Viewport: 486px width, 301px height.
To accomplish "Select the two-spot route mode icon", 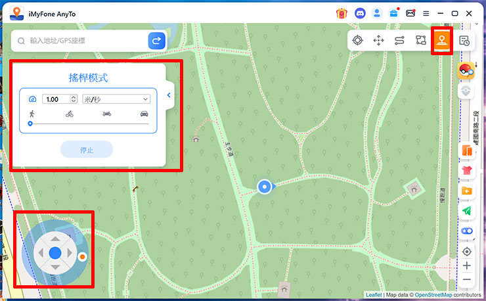I will [x=399, y=40].
